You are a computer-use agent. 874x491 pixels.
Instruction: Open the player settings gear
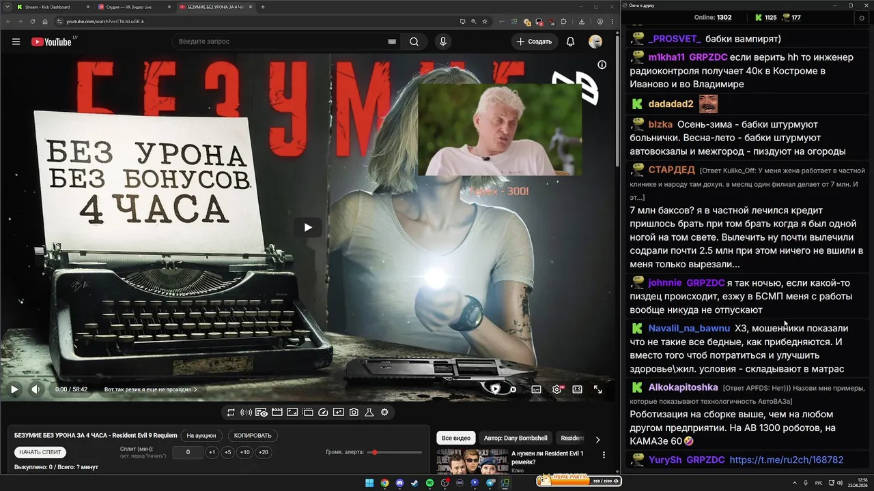[557, 389]
